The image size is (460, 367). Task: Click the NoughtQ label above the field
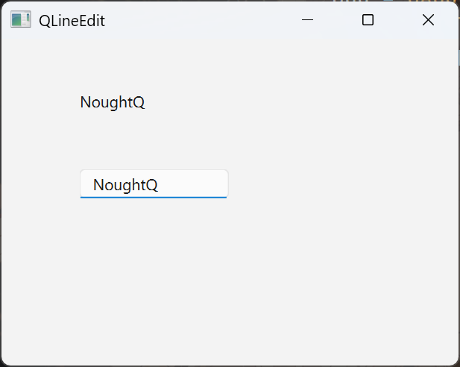click(113, 103)
